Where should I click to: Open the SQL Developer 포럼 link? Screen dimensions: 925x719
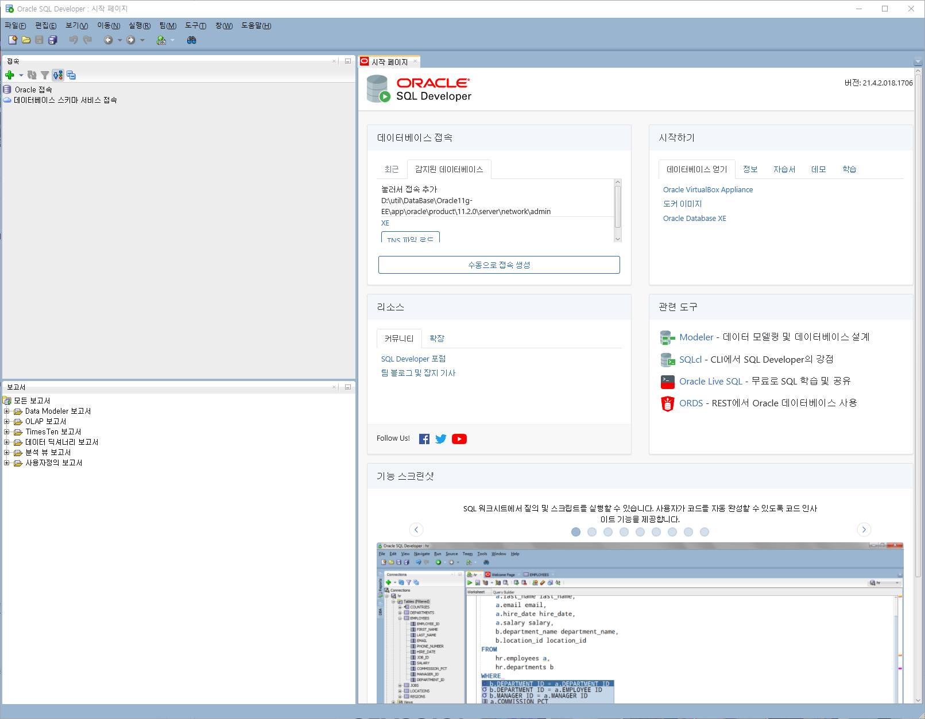[413, 359]
